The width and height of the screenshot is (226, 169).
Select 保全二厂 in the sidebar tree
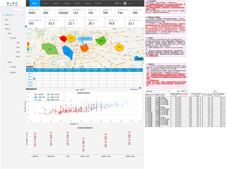point(8,25)
